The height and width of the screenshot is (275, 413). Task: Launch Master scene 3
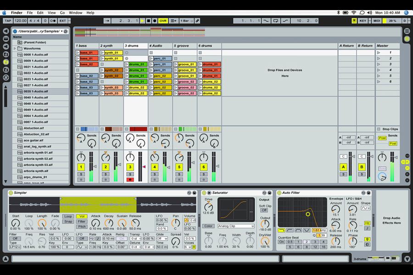pos(379,64)
